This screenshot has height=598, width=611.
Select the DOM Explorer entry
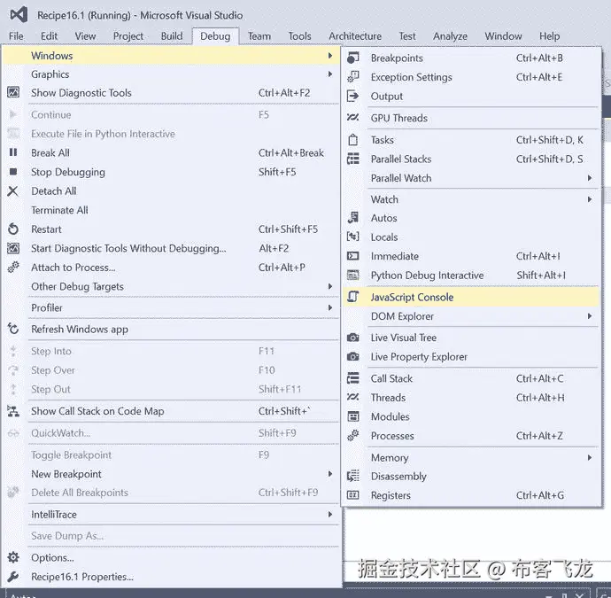[x=471, y=316]
